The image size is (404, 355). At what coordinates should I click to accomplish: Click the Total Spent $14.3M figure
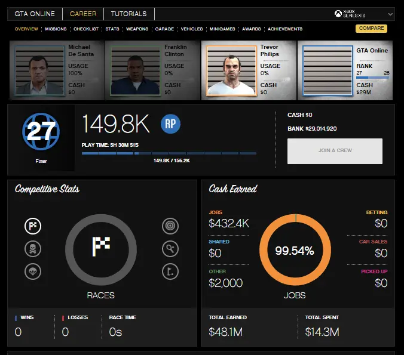coord(322,332)
